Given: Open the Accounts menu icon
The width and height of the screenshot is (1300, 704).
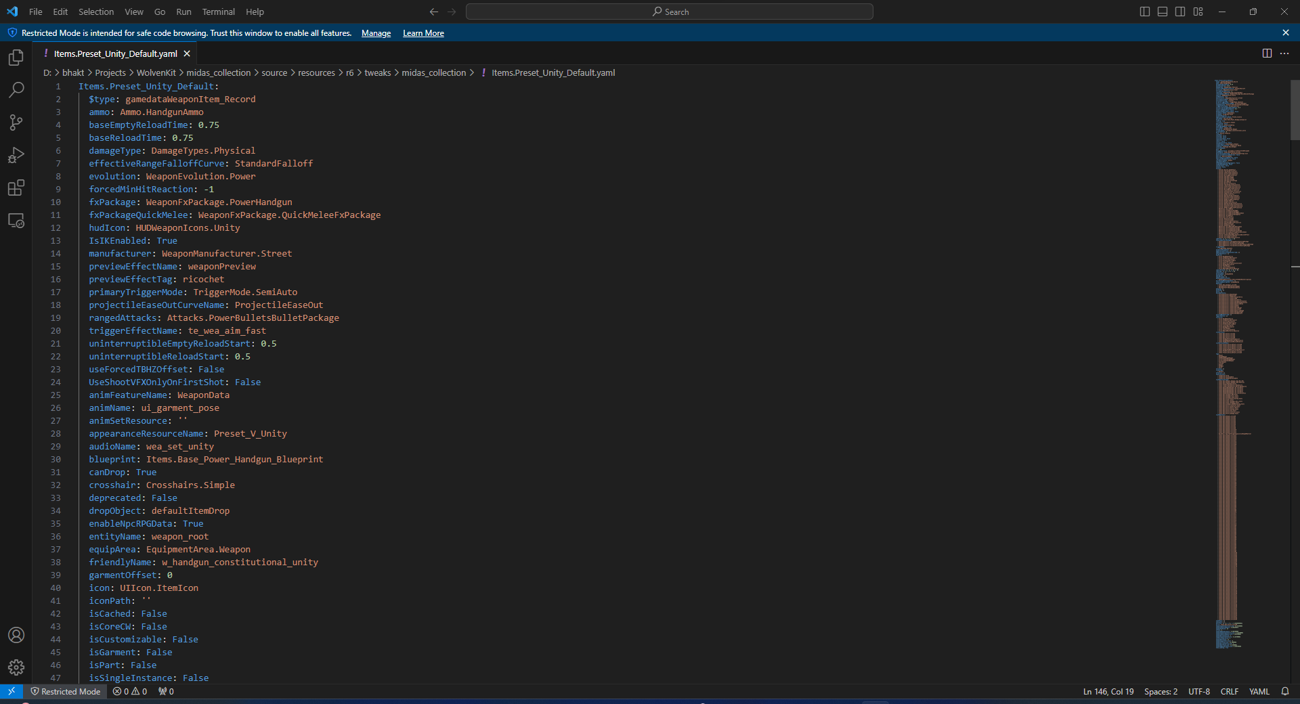Looking at the screenshot, I should click(16, 635).
